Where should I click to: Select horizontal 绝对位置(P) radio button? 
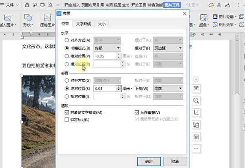pyautogui.click(x=67, y=56)
